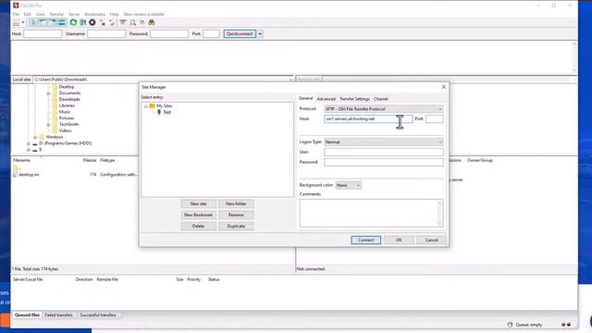Cancel the current operation icon
Image resolution: width=592 pixels, height=333 pixels.
pos(92,22)
